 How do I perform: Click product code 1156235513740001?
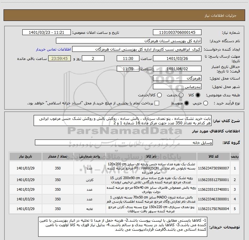[213, 189]
